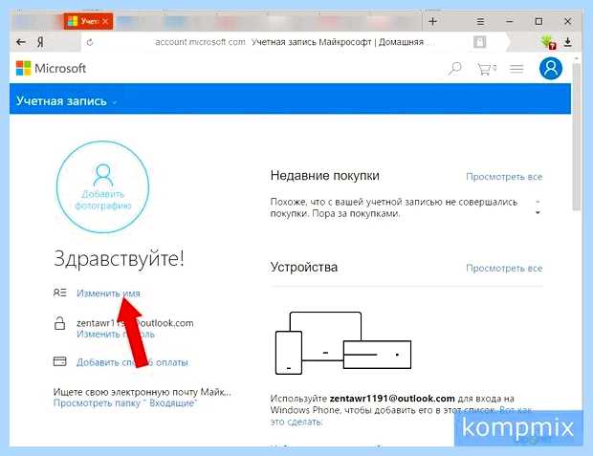Screen dimensions: 593x456
Task: Open the Microsoft site search magnifier
Action: pyautogui.click(x=455, y=69)
